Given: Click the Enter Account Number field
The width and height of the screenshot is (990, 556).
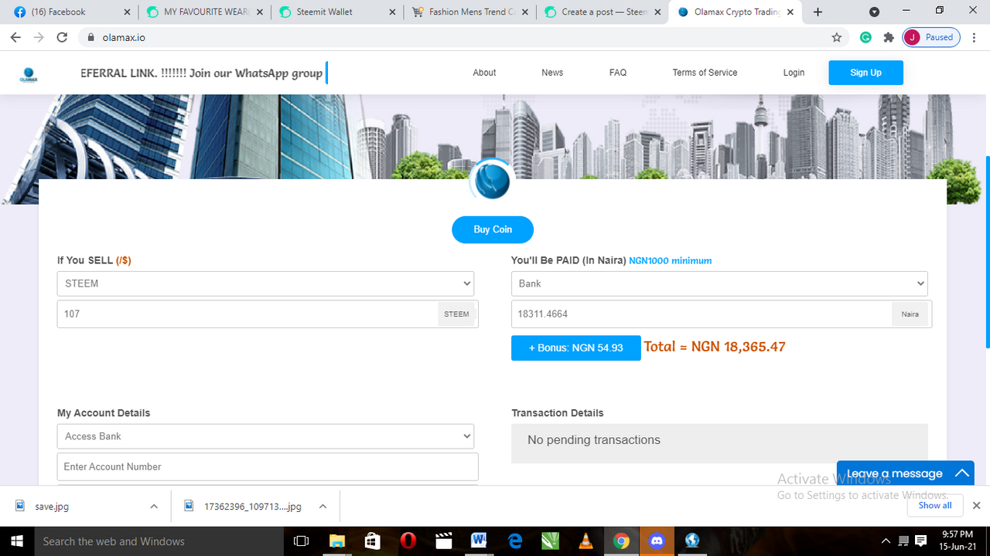Looking at the screenshot, I should click(x=268, y=466).
